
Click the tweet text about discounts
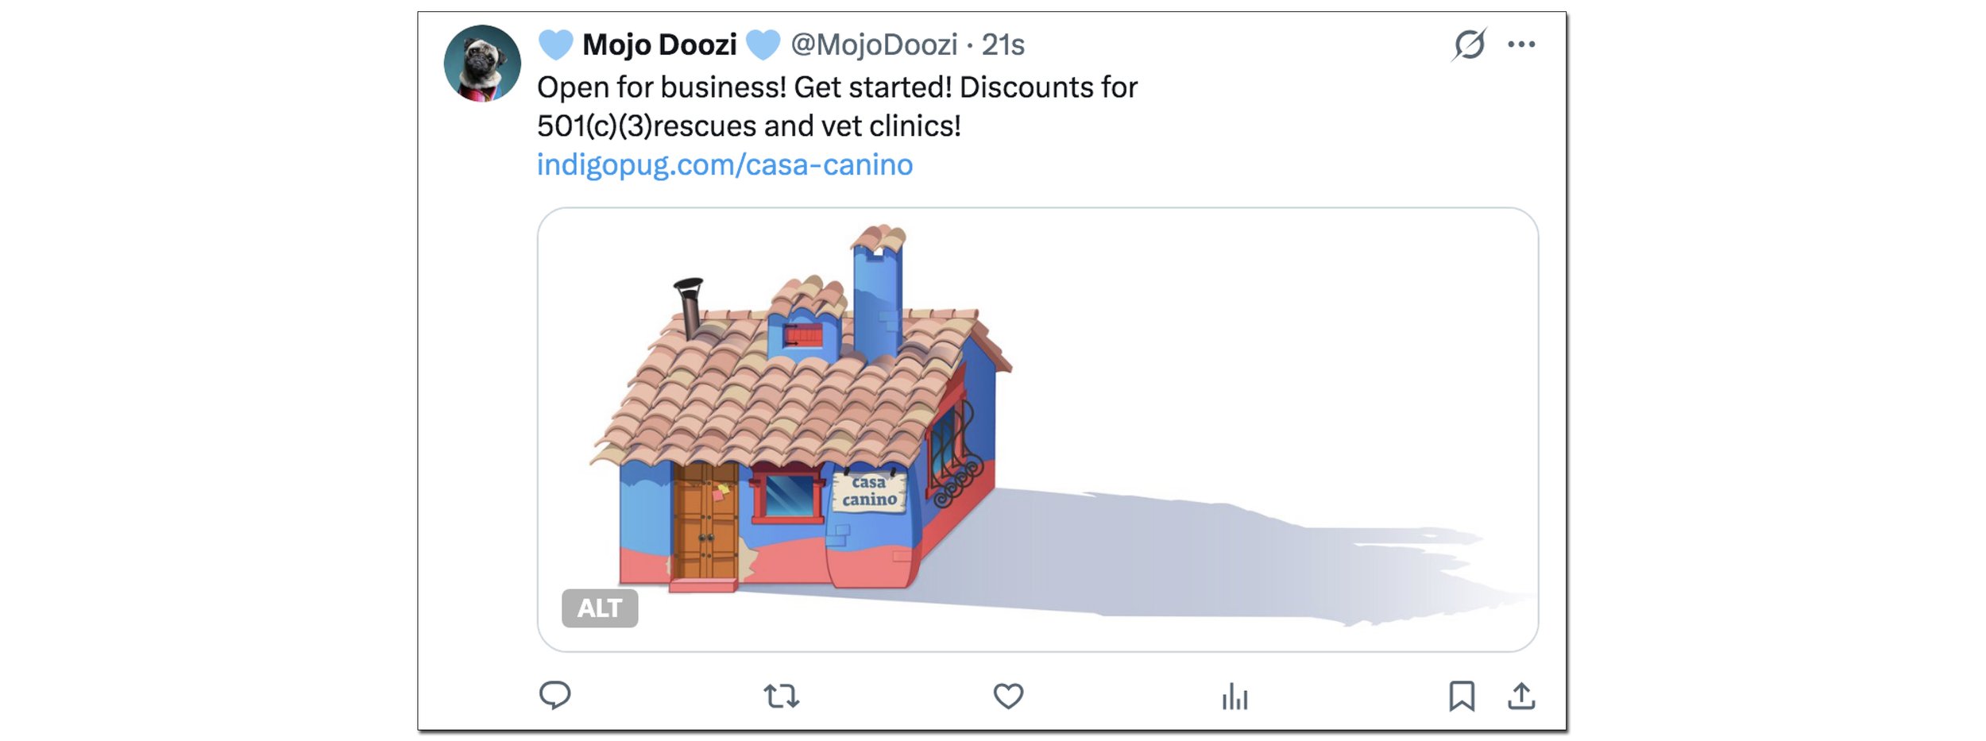(837, 106)
